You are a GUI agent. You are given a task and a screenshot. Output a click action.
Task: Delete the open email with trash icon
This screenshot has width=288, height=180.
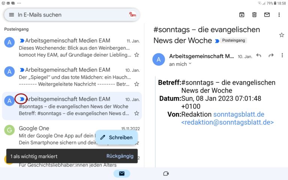[254, 15]
